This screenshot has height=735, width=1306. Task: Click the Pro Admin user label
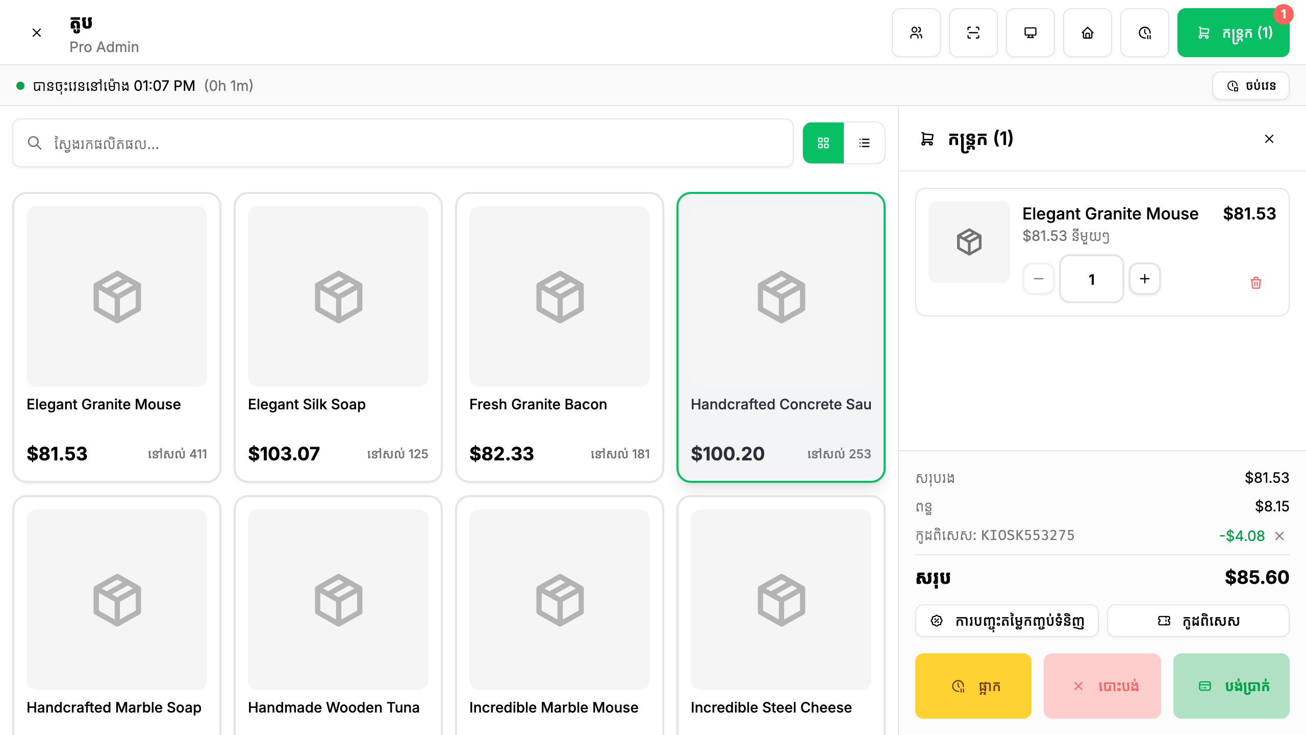point(104,47)
